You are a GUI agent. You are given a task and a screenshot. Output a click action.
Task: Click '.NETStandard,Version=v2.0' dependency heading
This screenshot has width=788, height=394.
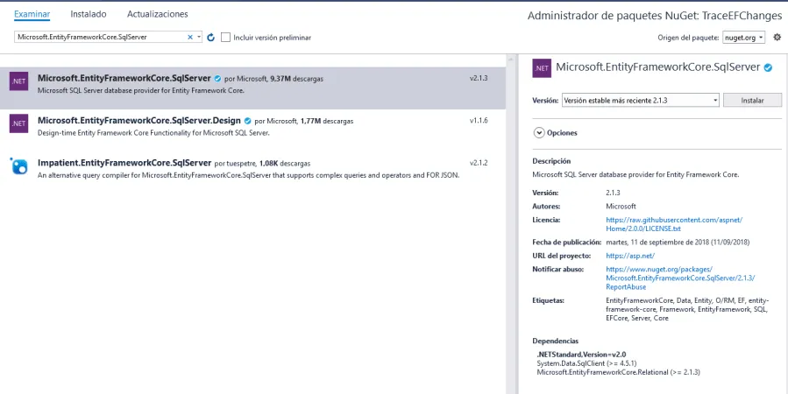coord(581,355)
